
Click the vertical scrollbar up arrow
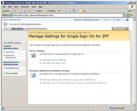(x=134, y=19)
